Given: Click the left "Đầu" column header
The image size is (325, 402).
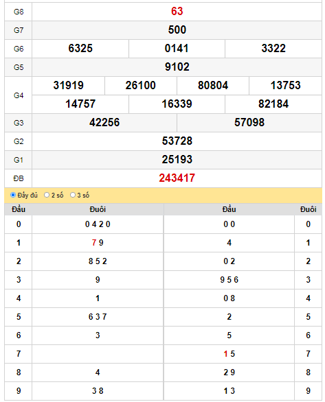Looking at the screenshot, I should 19,209.
